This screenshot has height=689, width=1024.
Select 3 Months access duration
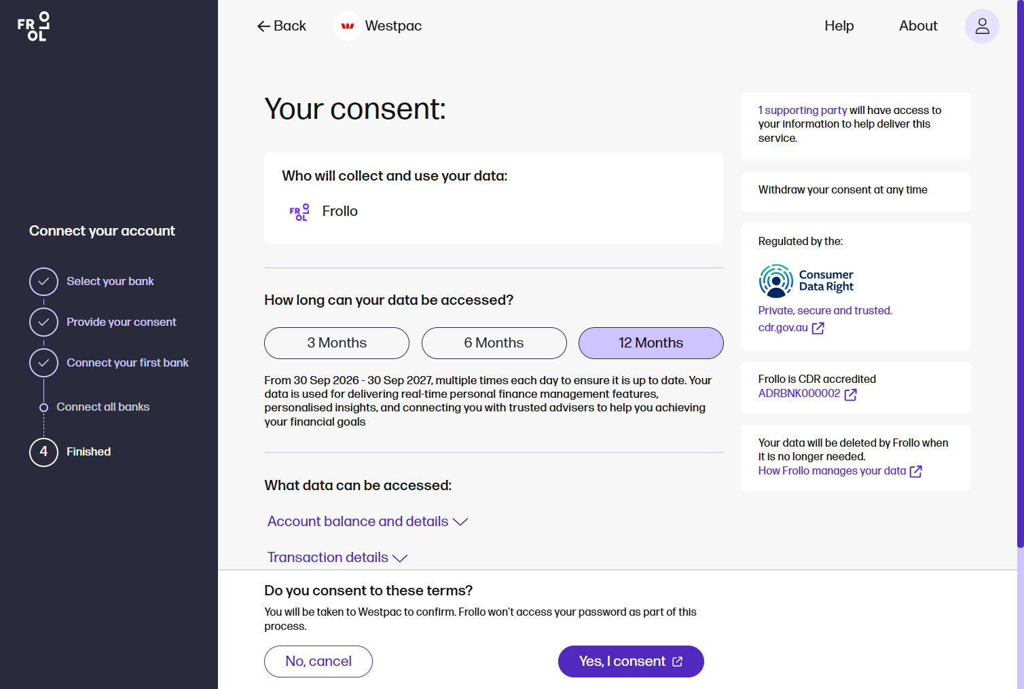point(337,343)
